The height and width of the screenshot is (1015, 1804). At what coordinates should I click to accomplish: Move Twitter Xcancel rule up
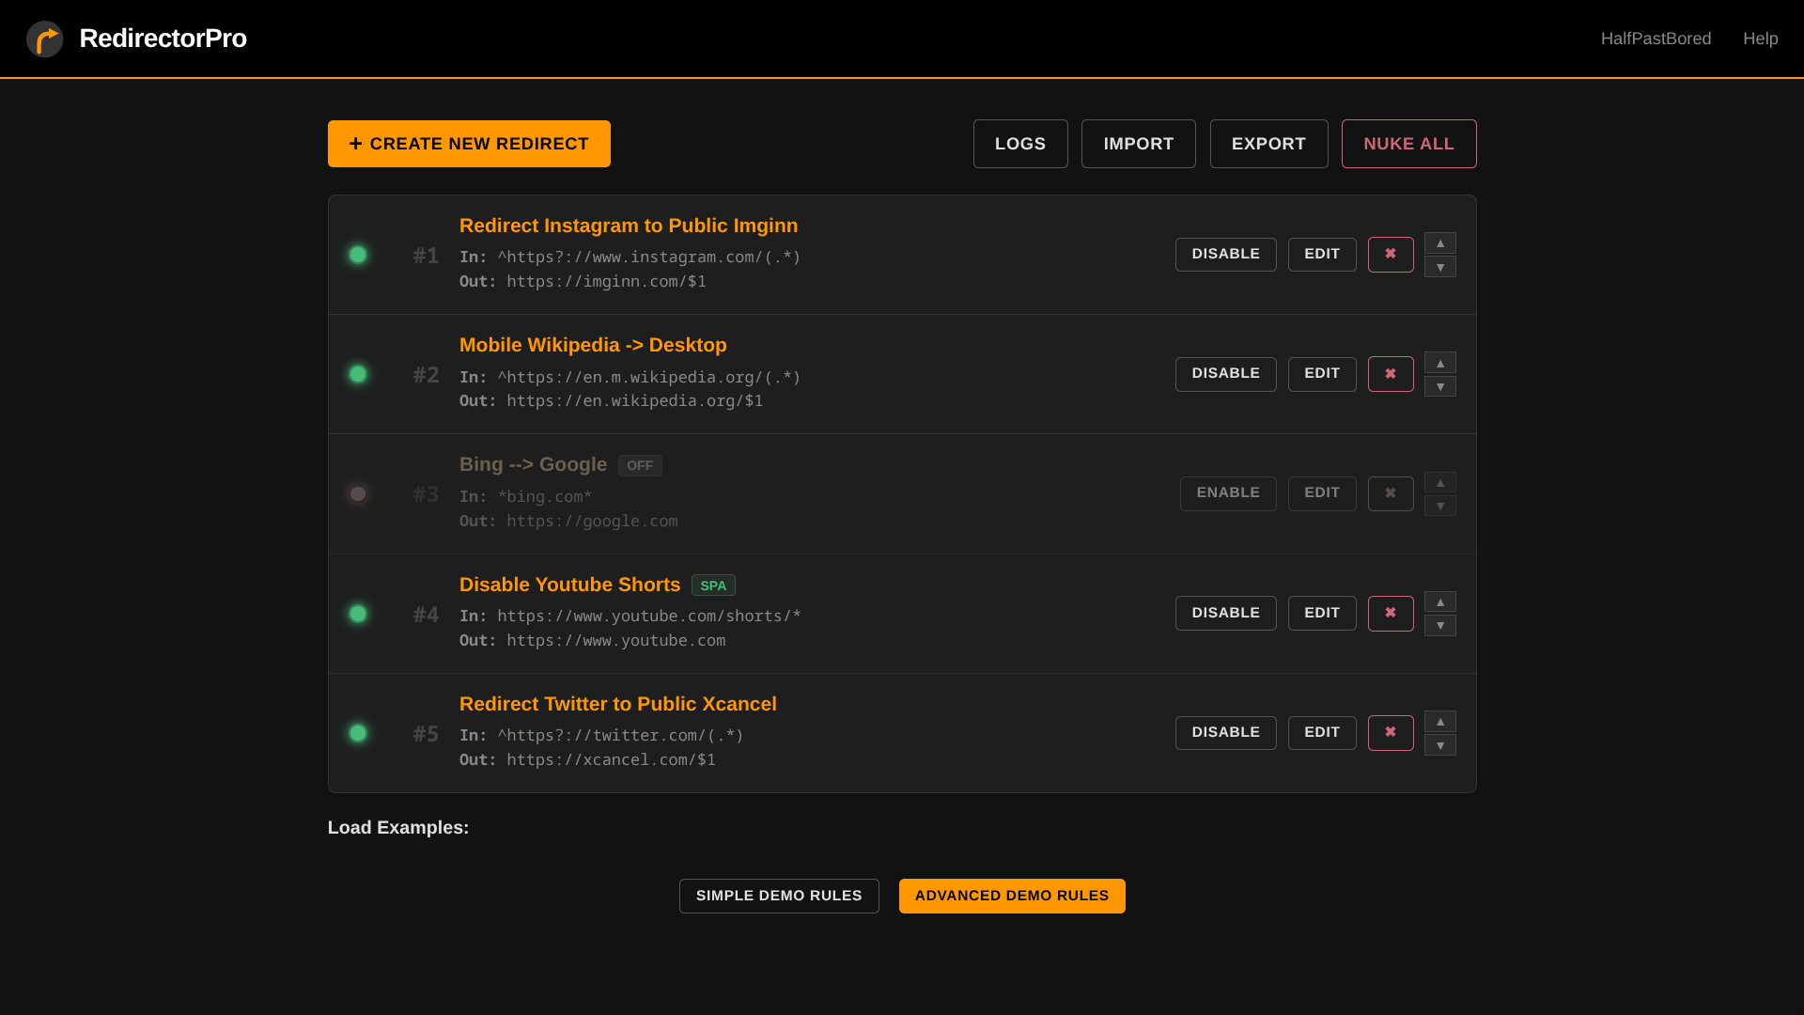click(1439, 722)
